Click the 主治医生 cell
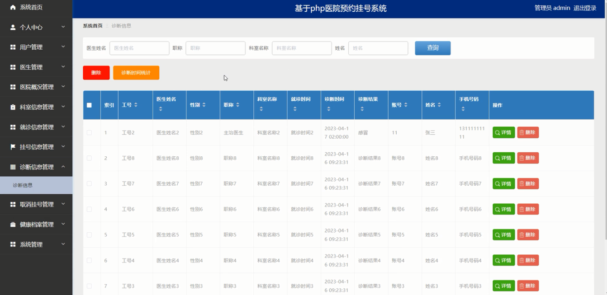The height and width of the screenshot is (295, 607). coord(233,133)
